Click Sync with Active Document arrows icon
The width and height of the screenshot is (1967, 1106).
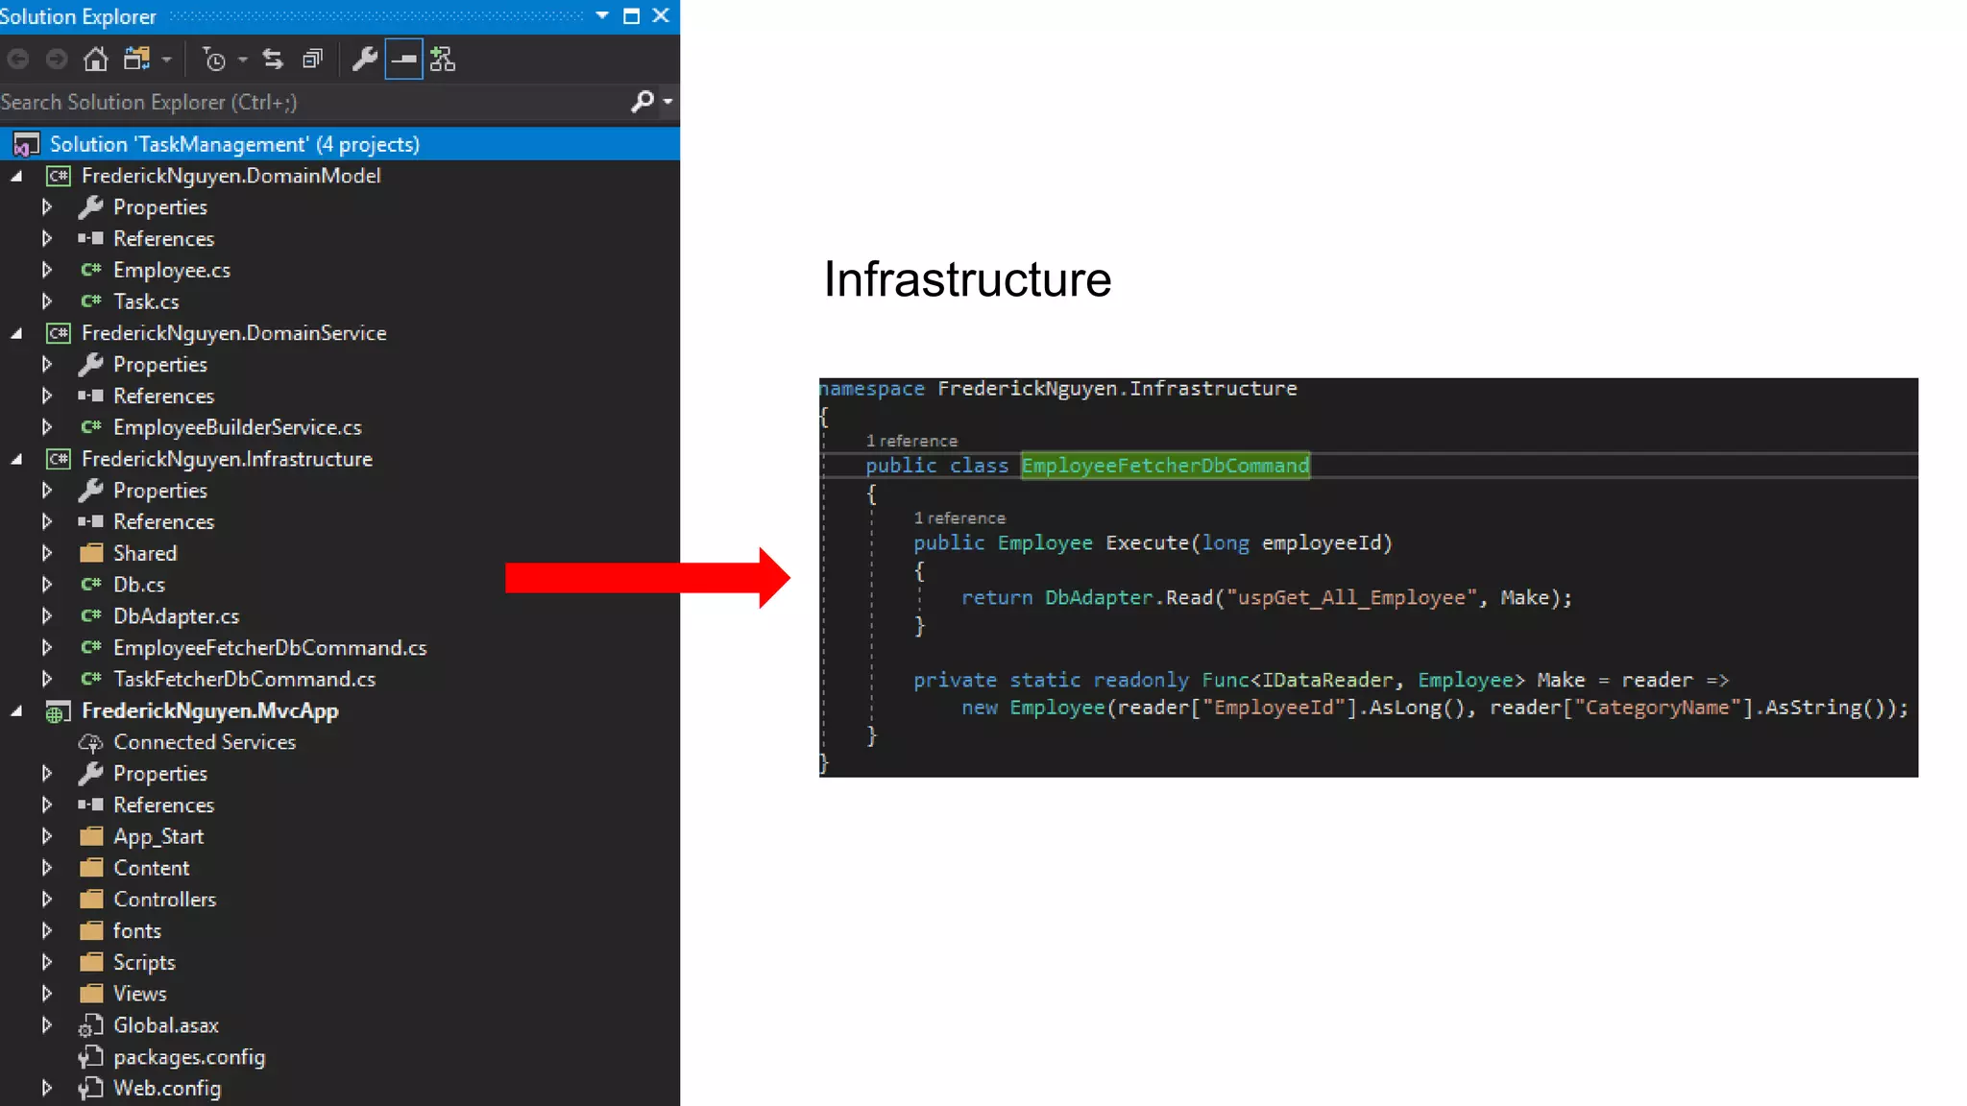pos(273,60)
